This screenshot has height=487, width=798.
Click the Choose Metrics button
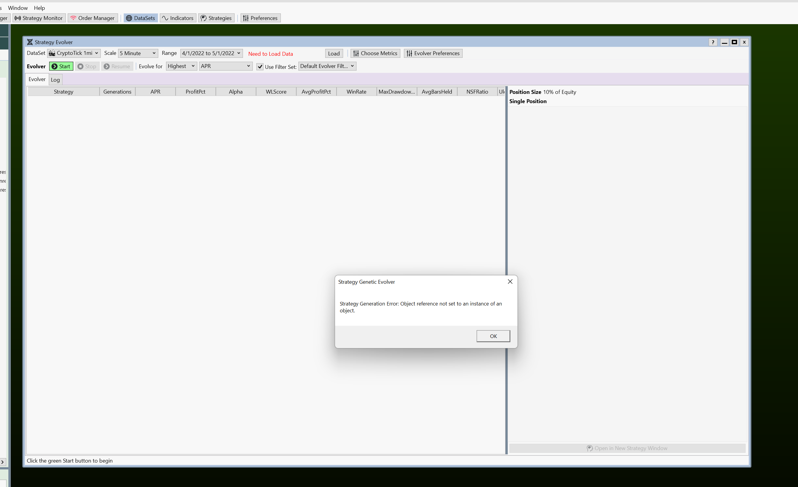click(375, 53)
